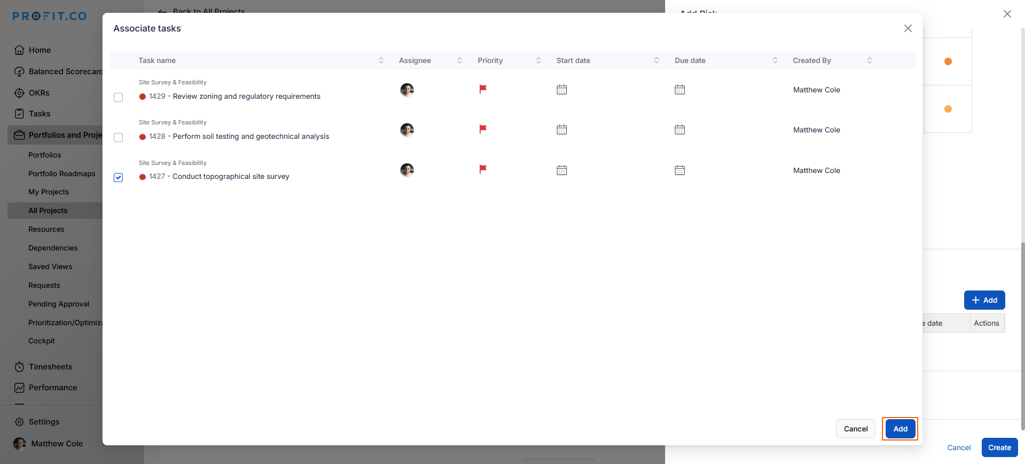Sort by Due date column arrows
The width and height of the screenshot is (1025, 464).
point(775,60)
